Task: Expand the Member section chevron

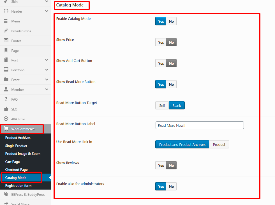Action: (47, 89)
